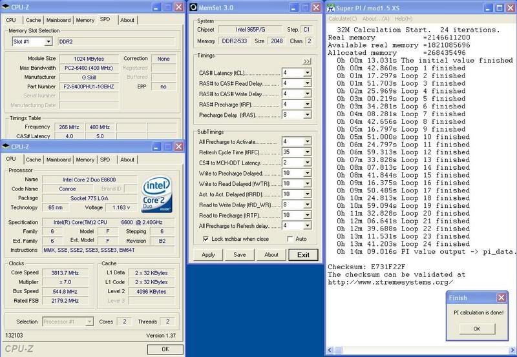
Task: Close the Finish dialog with X
Action: [501, 298]
